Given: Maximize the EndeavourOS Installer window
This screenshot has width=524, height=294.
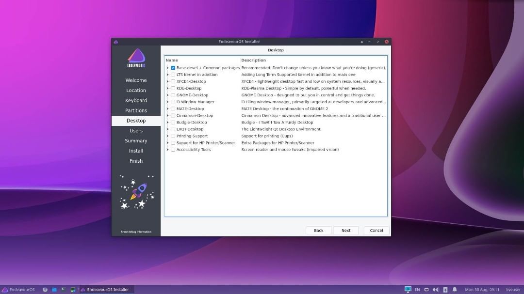Looking at the screenshot, I should click(378, 42).
